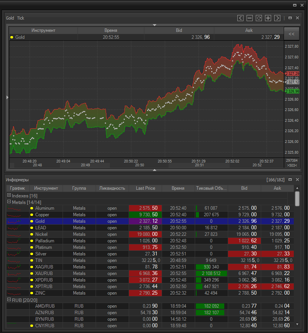Collapse the RUB [20/20] group
The width and height of the screenshot is (308, 333).
pyautogui.click(x=9, y=300)
